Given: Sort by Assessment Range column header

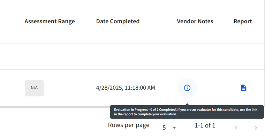Looking at the screenshot, I should [x=50, y=21].
